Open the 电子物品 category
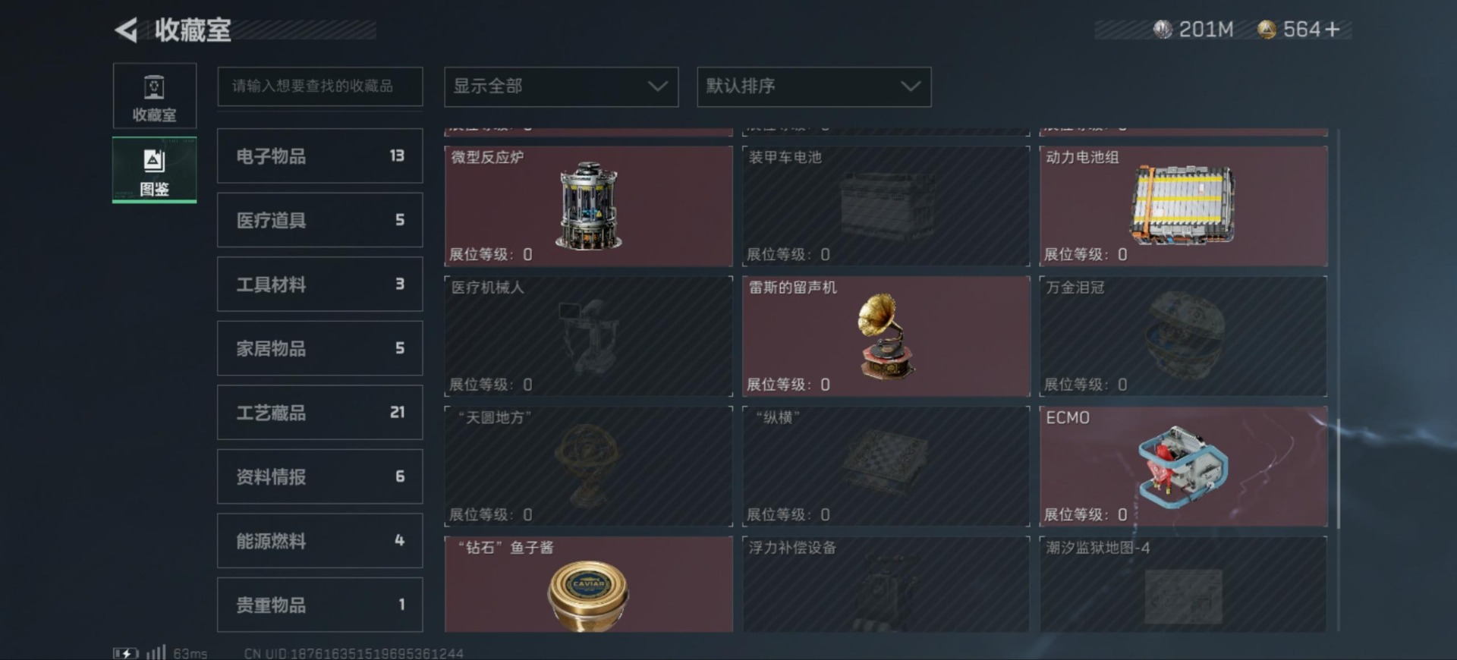The width and height of the screenshot is (1457, 660). pos(319,156)
